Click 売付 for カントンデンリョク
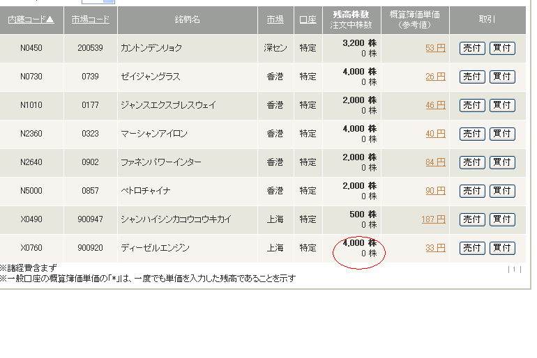Image resolution: width=537 pixels, height=358 pixels. (x=472, y=48)
